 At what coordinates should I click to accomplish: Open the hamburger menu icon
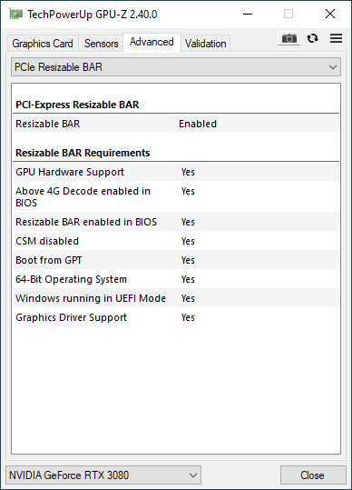[x=336, y=38]
